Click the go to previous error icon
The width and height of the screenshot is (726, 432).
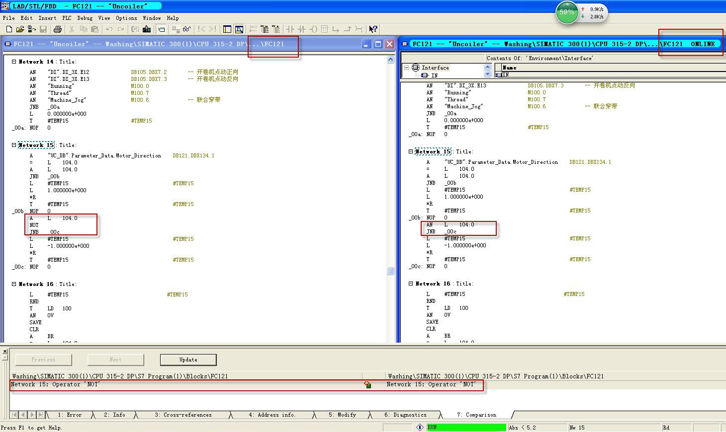201,29
